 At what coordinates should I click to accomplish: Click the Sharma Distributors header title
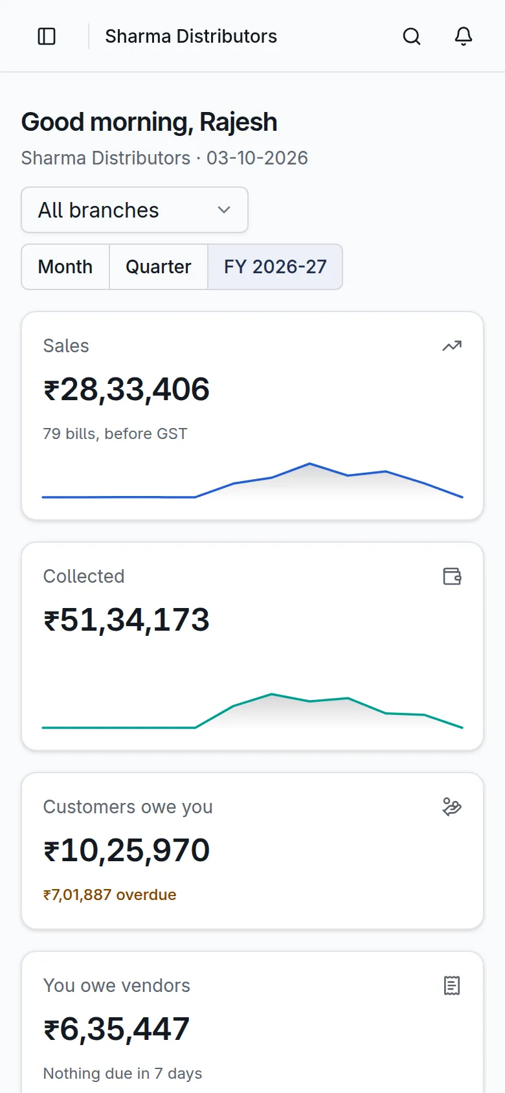coord(191,36)
